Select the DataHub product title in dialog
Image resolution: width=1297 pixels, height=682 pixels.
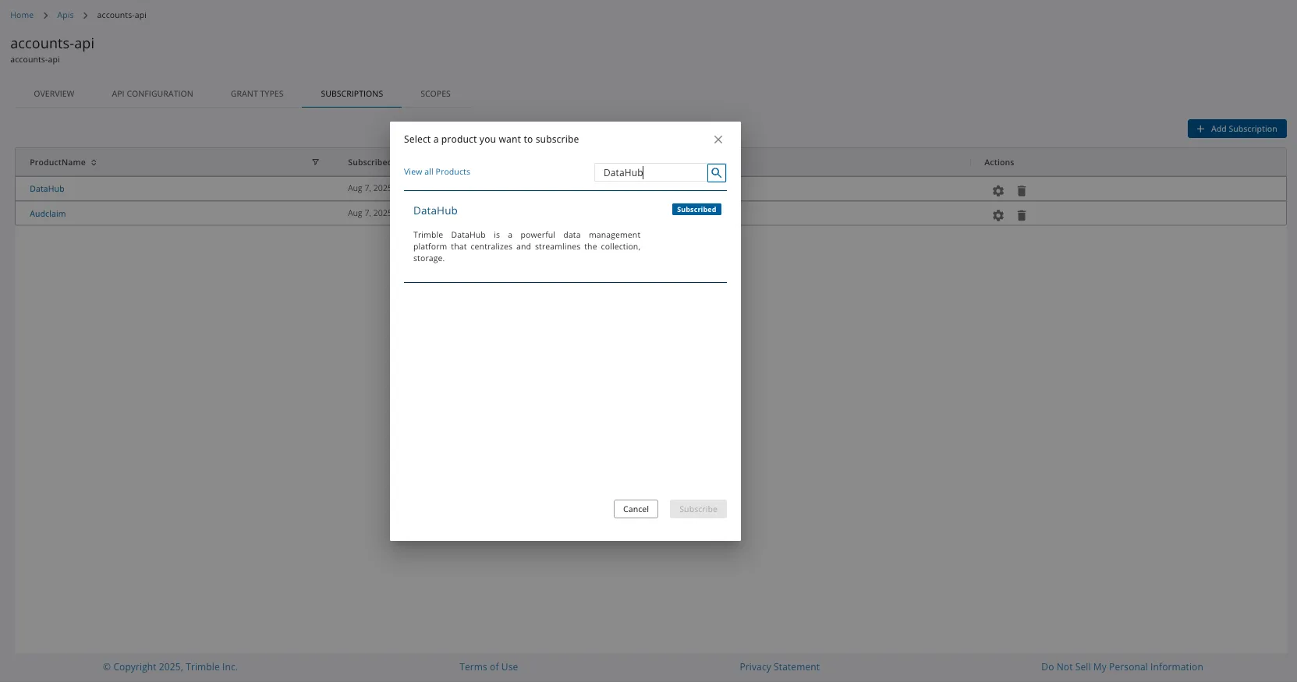[435, 210]
